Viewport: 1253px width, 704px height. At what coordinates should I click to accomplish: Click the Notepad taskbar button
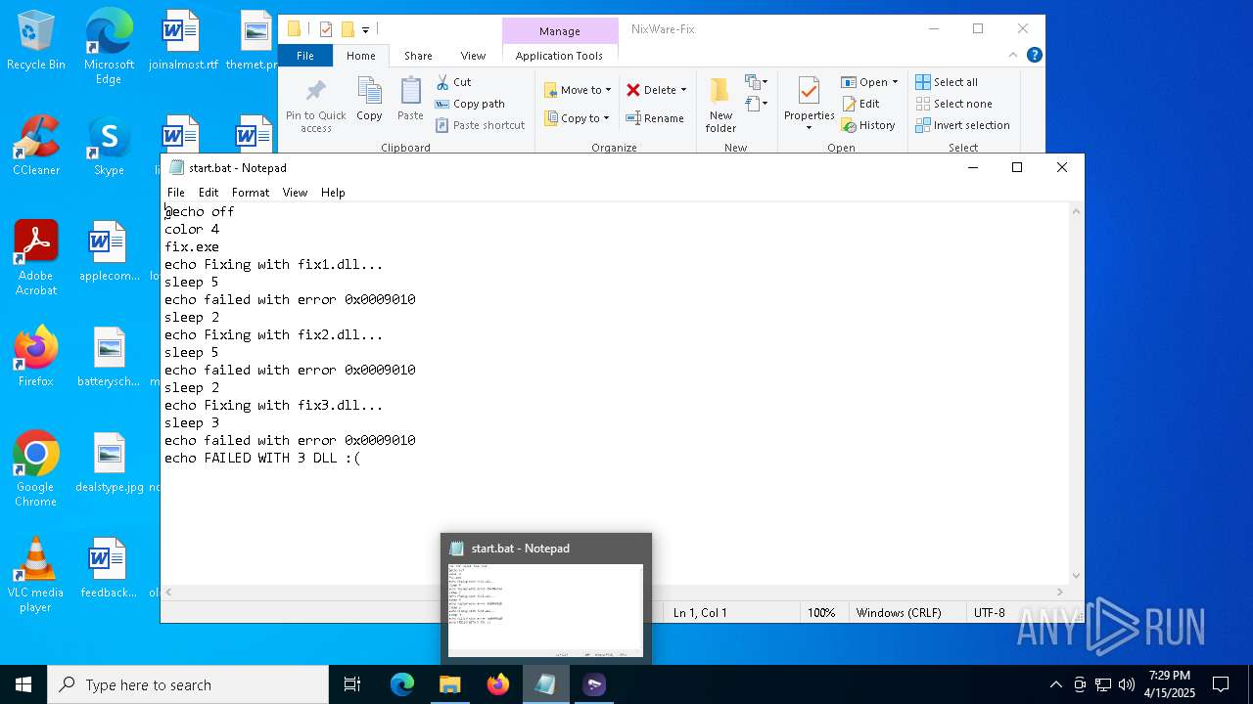pyautogui.click(x=545, y=684)
